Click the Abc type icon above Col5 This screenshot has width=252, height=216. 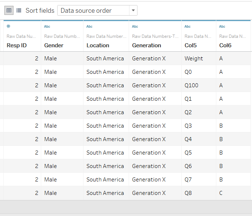(x=187, y=26)
